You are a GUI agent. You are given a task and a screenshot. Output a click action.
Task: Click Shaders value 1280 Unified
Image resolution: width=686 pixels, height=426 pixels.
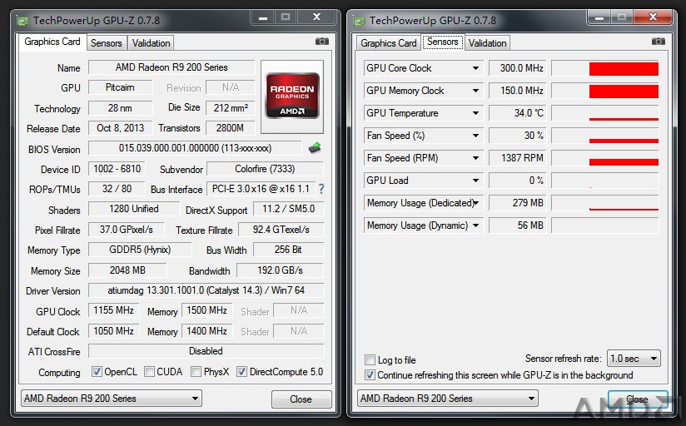pos(134,209)
